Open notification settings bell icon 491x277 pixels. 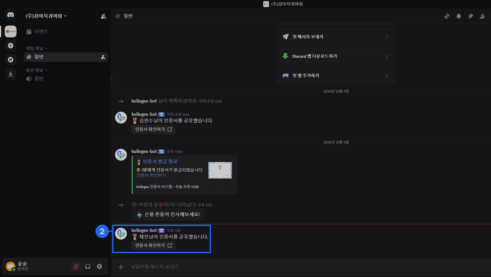[459, 16]
